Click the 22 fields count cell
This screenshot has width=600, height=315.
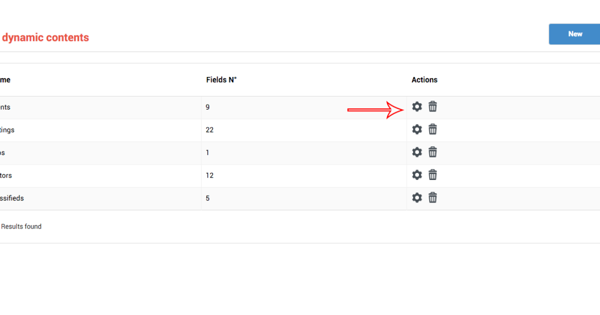(210, 130)
